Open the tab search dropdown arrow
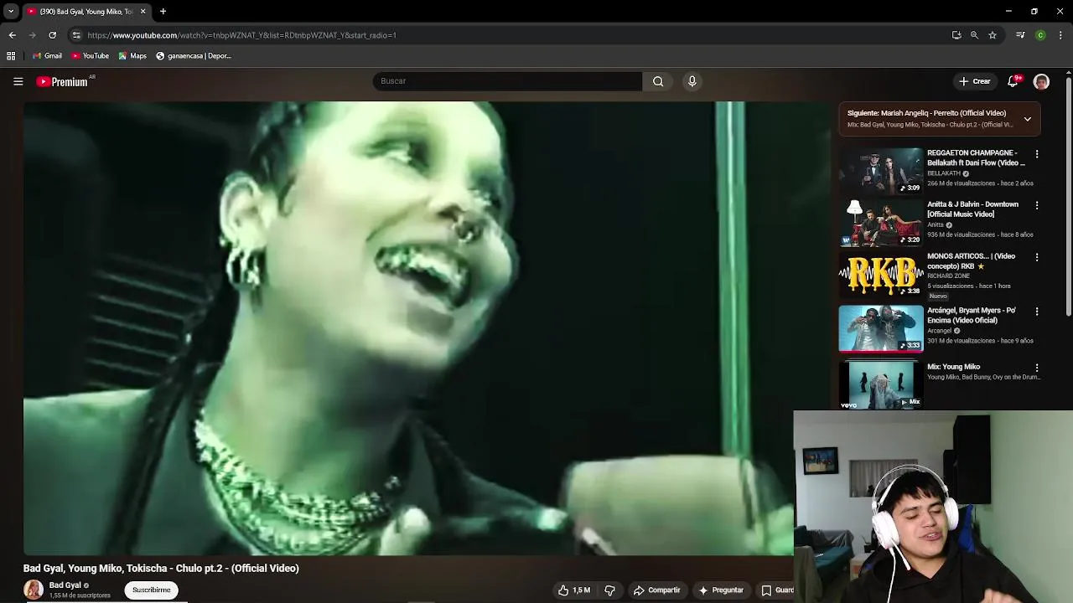The image size is (1073, 603). (11, 12)
